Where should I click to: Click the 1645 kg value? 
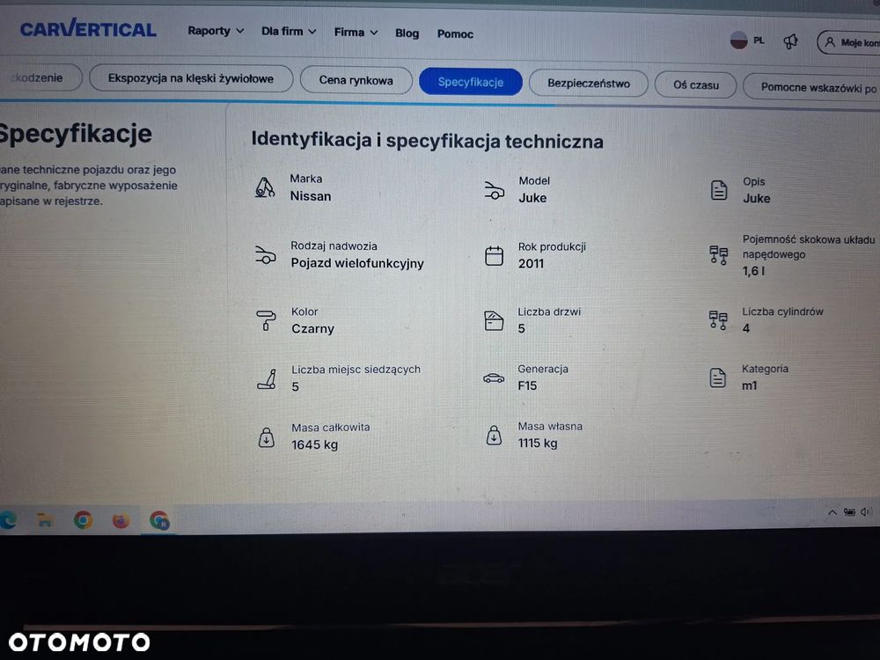(315, 444)
